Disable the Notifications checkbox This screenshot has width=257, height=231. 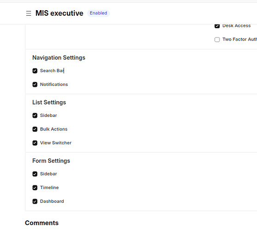35,85
